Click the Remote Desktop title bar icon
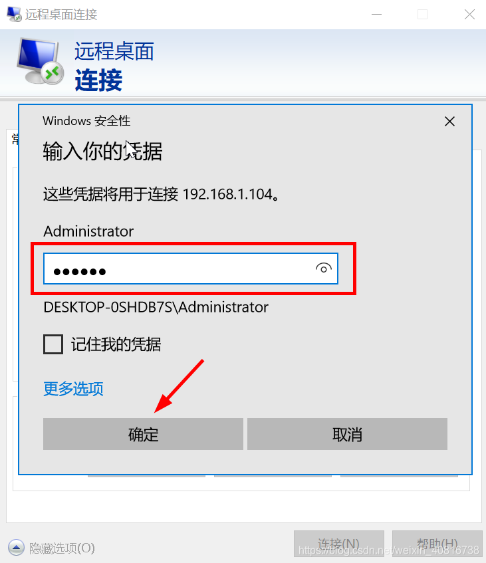The width and height of the screenshot is (486, 563). click(15, 14)
